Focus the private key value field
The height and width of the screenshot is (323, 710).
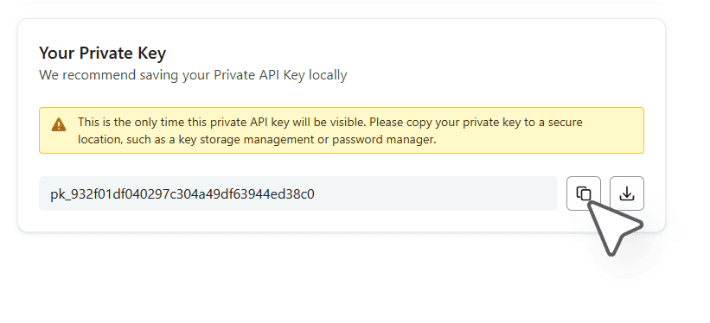point(298,193)
